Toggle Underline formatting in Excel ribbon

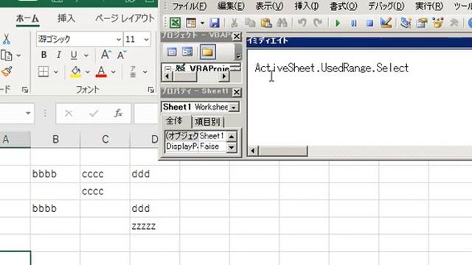pyautogui.click(x=74, y=55)
